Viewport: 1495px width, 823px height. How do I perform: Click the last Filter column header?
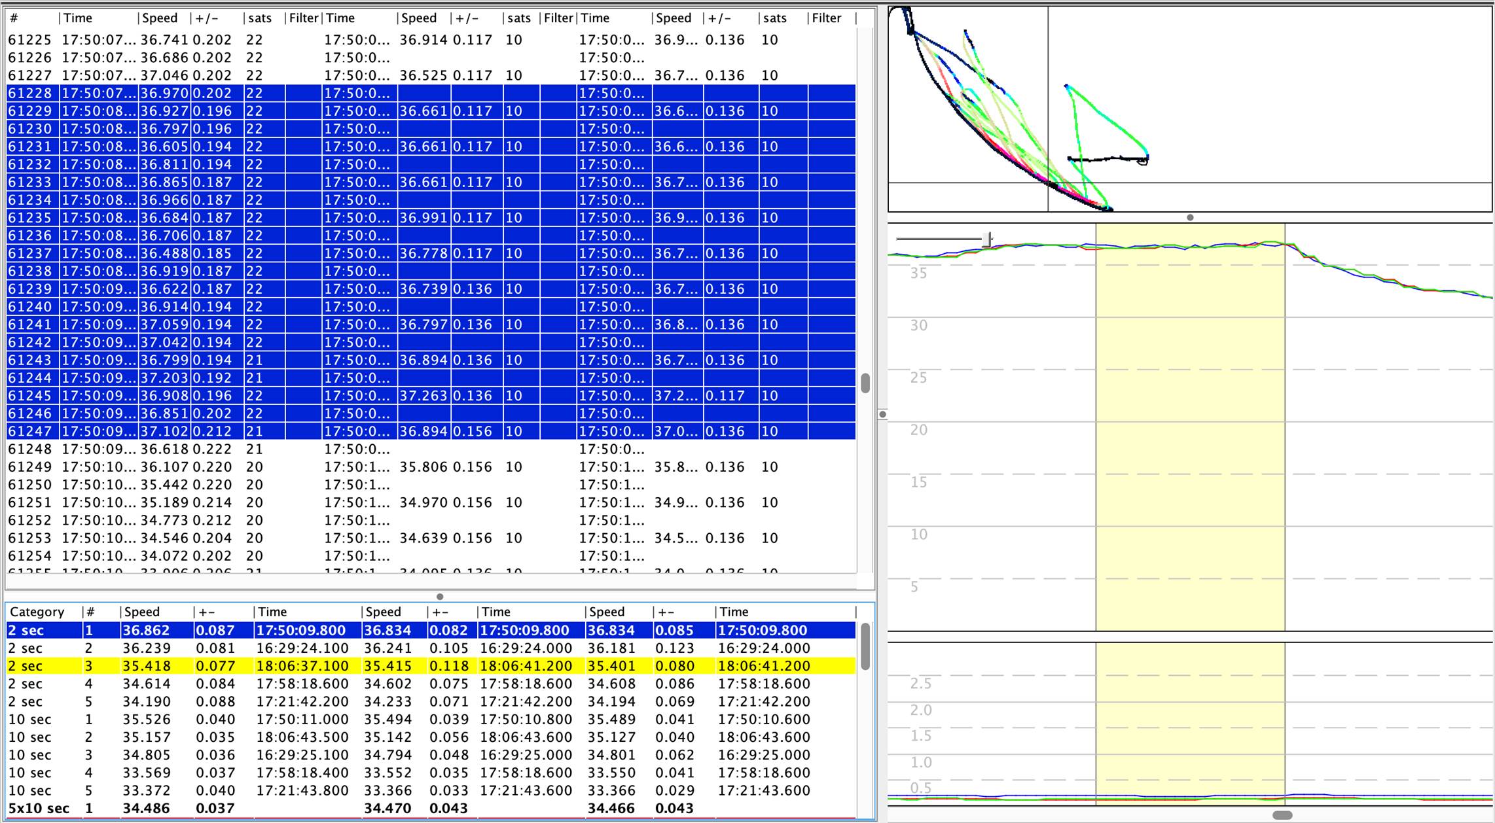[x=827, y=18]
